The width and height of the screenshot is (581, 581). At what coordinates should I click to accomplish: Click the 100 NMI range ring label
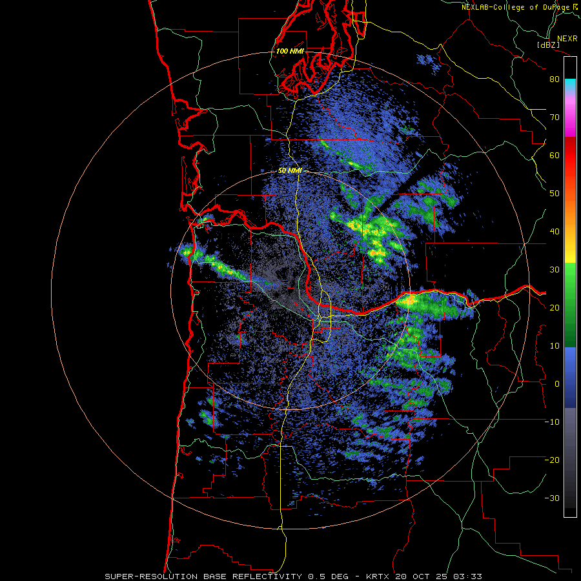[290, 51]
